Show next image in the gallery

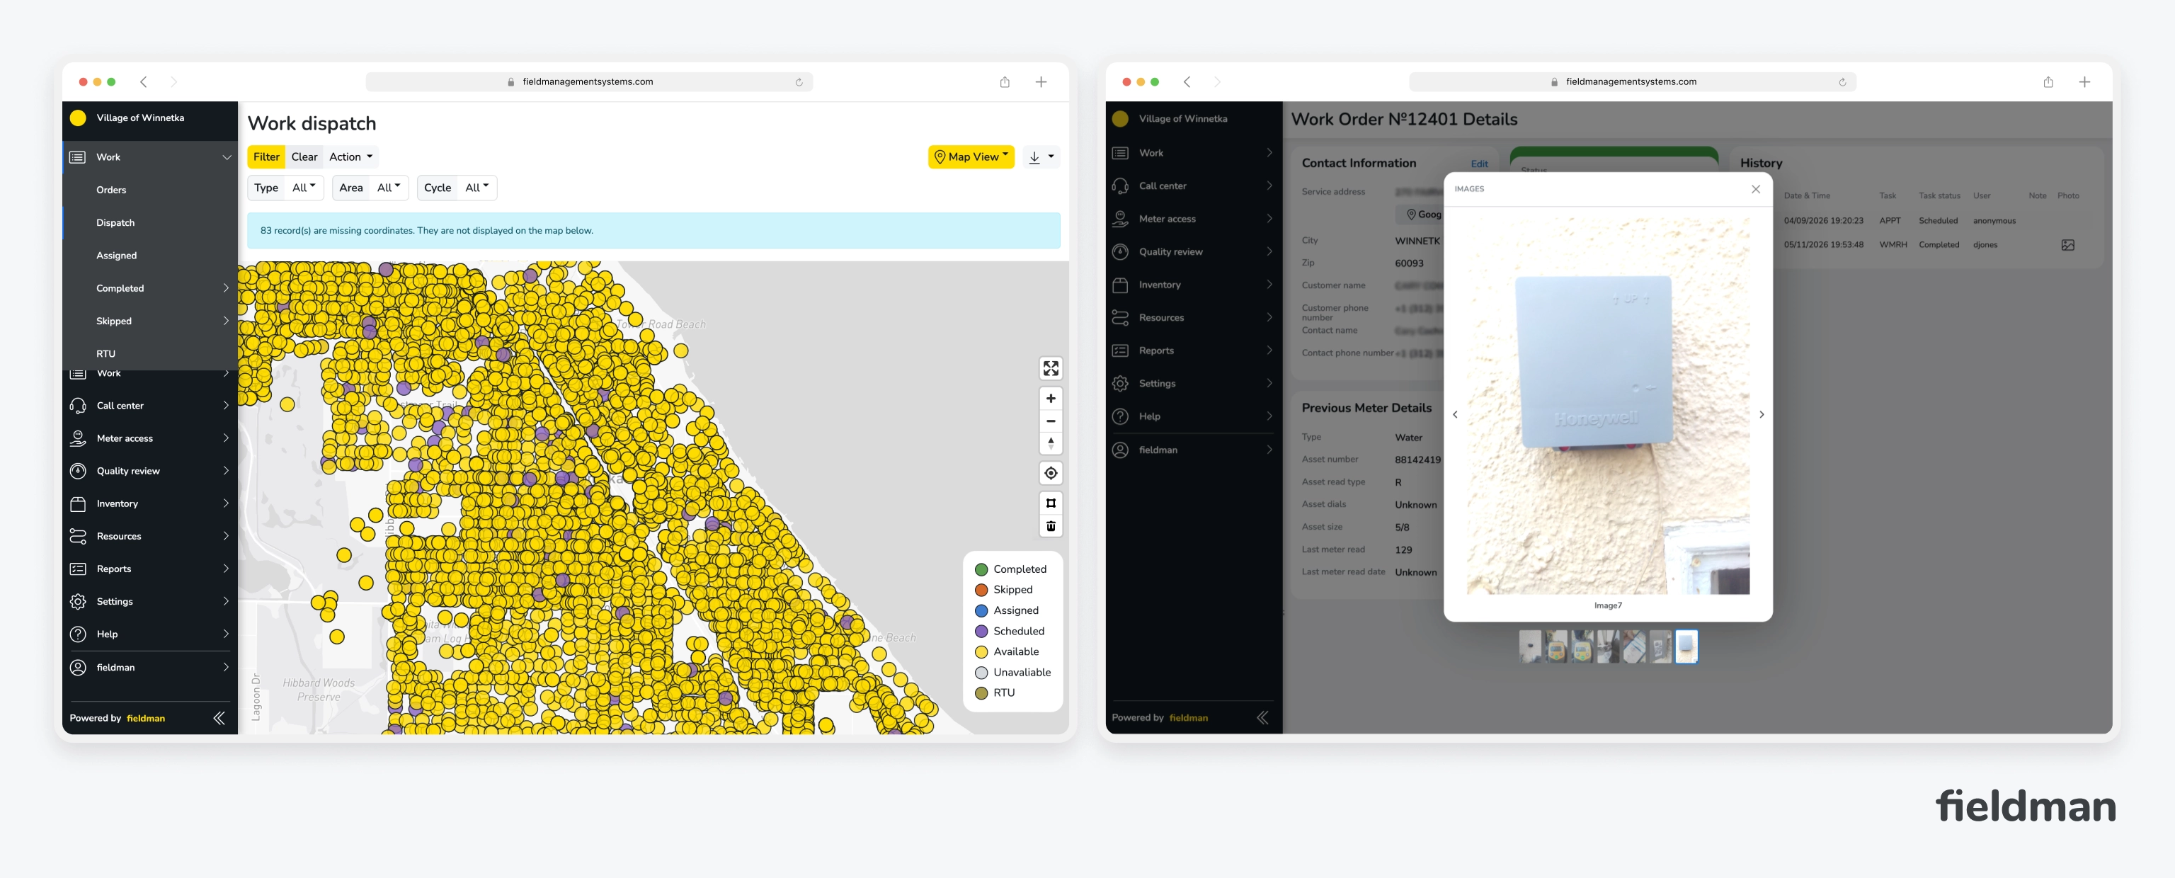click(1762, 414)
